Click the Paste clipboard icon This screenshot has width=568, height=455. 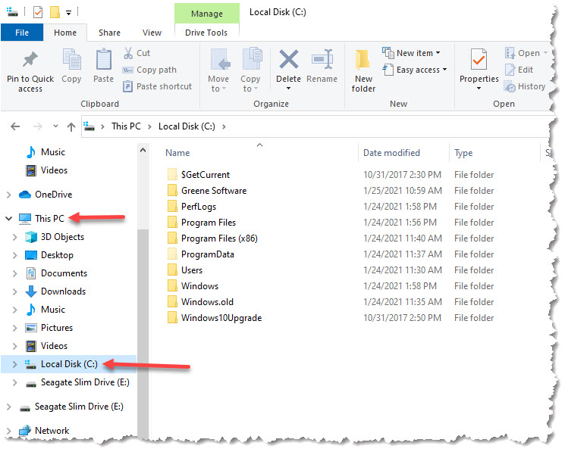pos(104,61)
